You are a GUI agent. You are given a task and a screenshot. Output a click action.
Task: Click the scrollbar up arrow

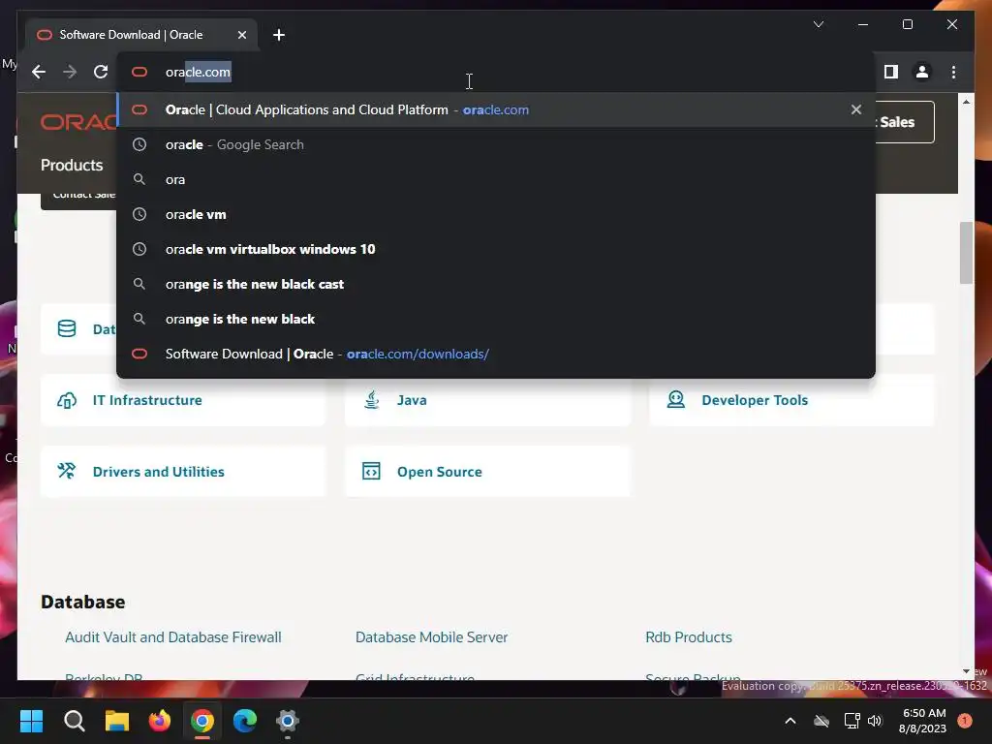coord(966,101)
